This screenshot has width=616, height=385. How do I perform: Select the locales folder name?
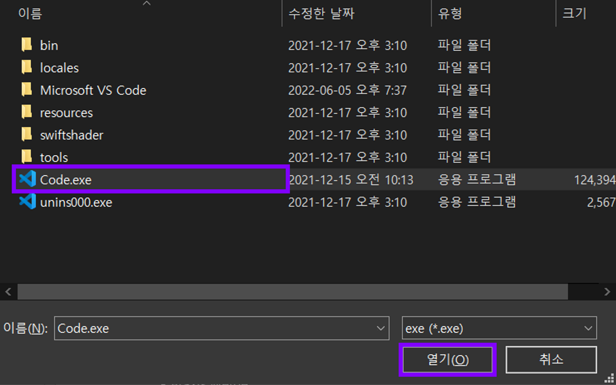point(59,68)
